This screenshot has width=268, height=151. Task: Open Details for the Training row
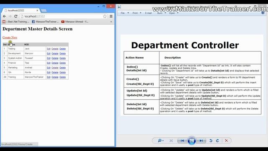pos(55,77)
